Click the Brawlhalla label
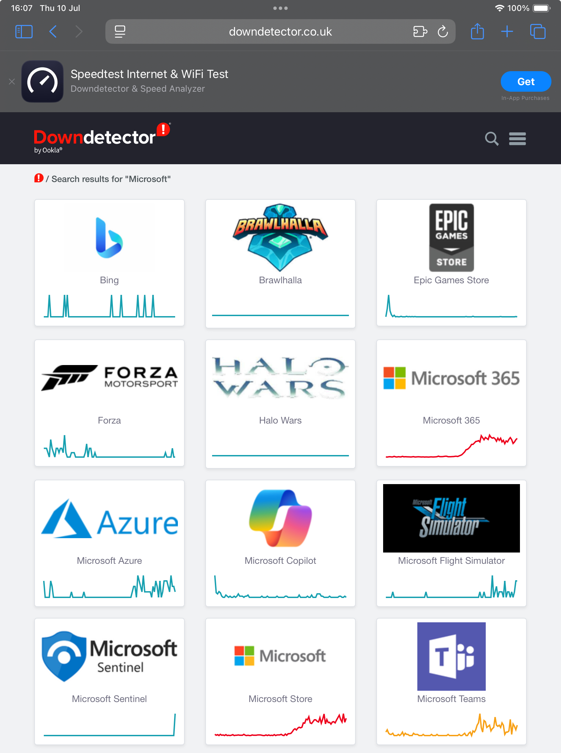The image size is (561, 753). pos(280,280)
